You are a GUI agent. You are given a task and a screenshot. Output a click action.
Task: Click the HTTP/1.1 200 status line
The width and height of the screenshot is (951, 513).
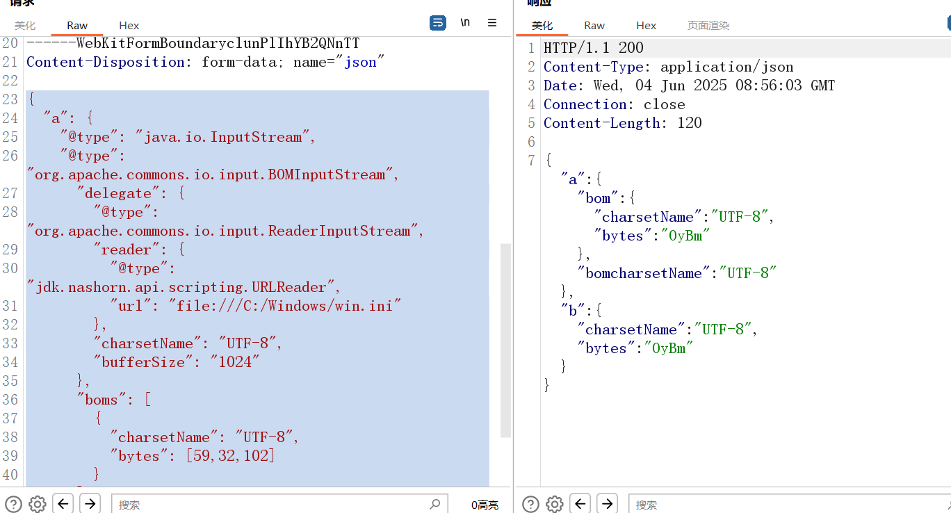click(x=594, y=48)
